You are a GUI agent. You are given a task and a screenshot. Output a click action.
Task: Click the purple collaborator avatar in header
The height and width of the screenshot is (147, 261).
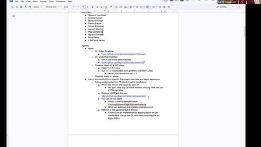click(x=171, y=0)
